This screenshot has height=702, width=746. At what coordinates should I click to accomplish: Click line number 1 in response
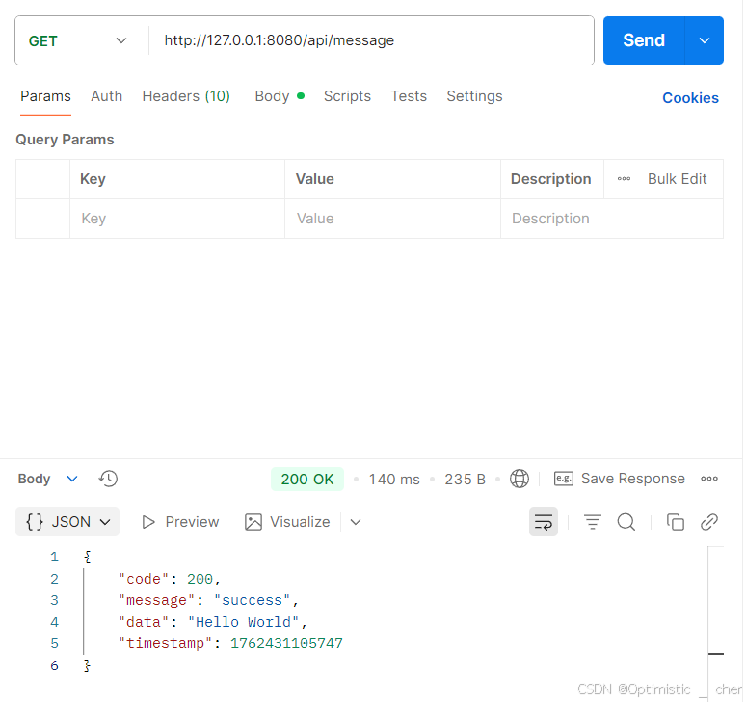(54, 557)
